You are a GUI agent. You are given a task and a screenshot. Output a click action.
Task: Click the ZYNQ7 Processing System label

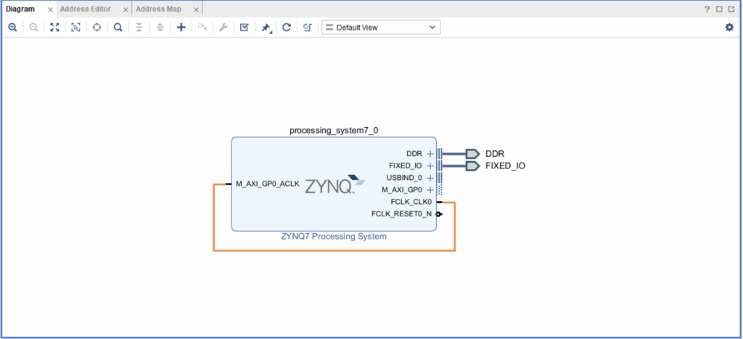[x=334, y=236]
